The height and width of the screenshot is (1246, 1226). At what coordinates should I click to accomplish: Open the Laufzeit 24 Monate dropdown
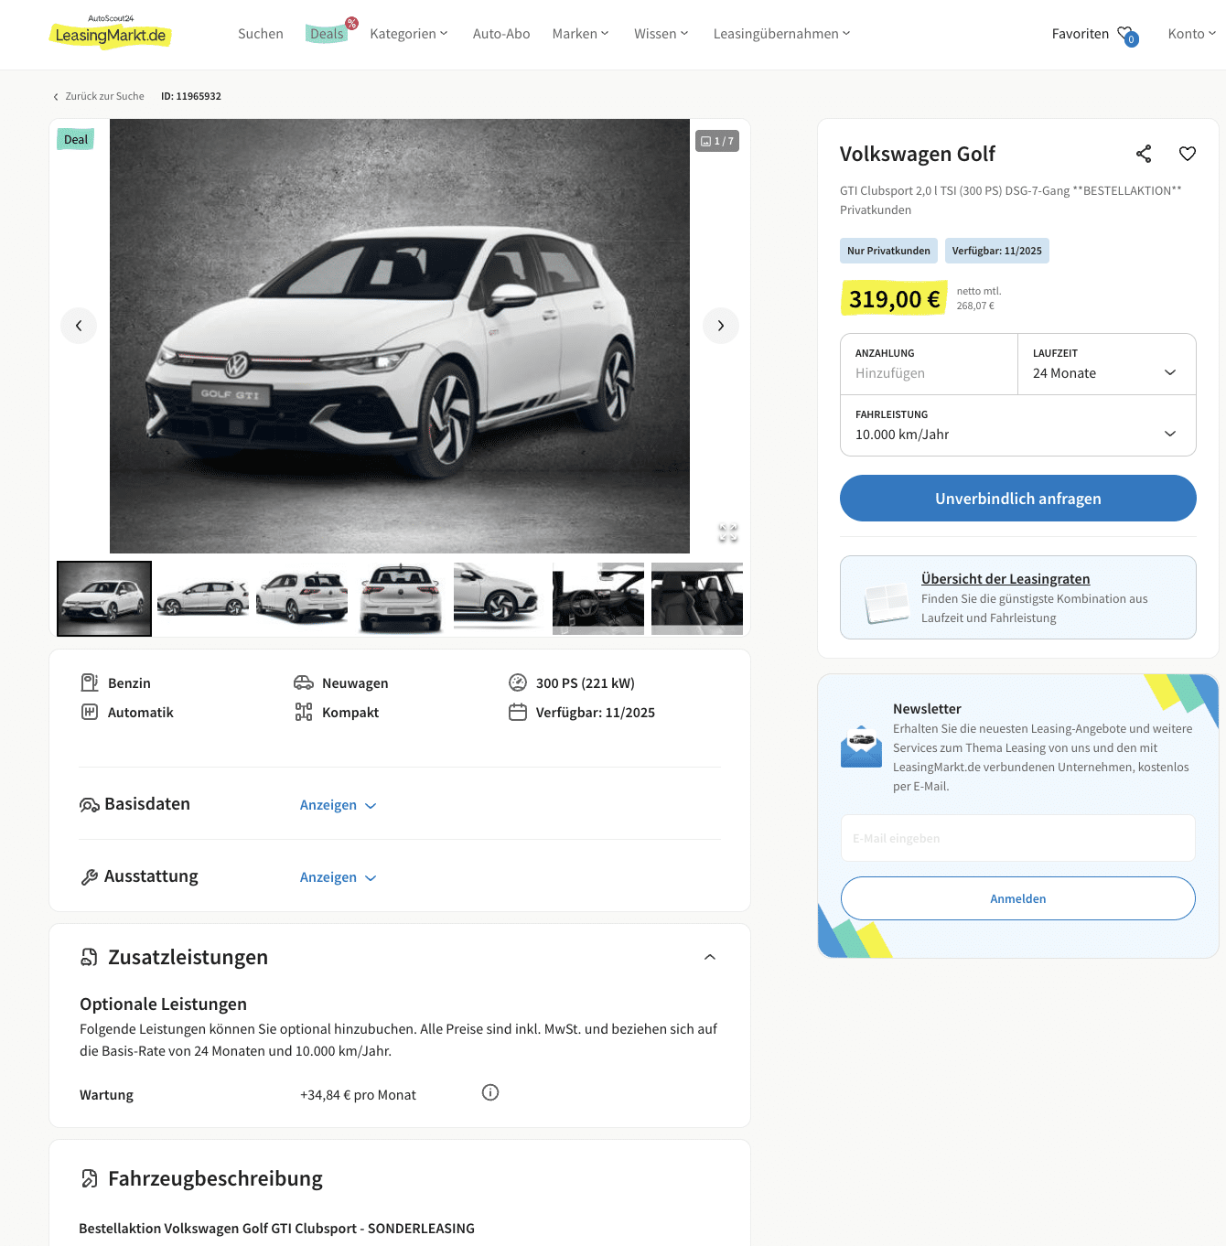click(1107, 364)
